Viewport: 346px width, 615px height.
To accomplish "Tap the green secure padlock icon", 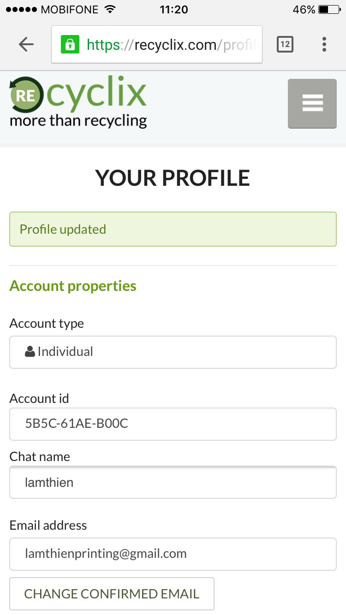I will [70, 45].
